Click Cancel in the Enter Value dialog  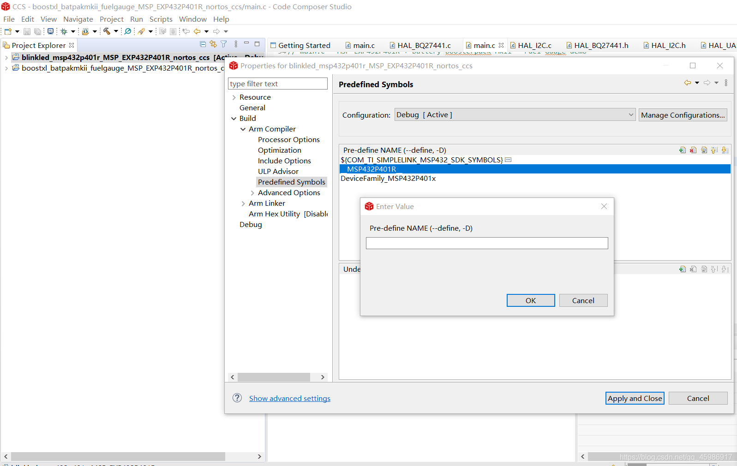(583, 300)
